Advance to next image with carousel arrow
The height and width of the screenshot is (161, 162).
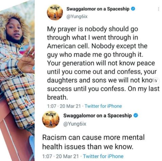coord(157,81)
